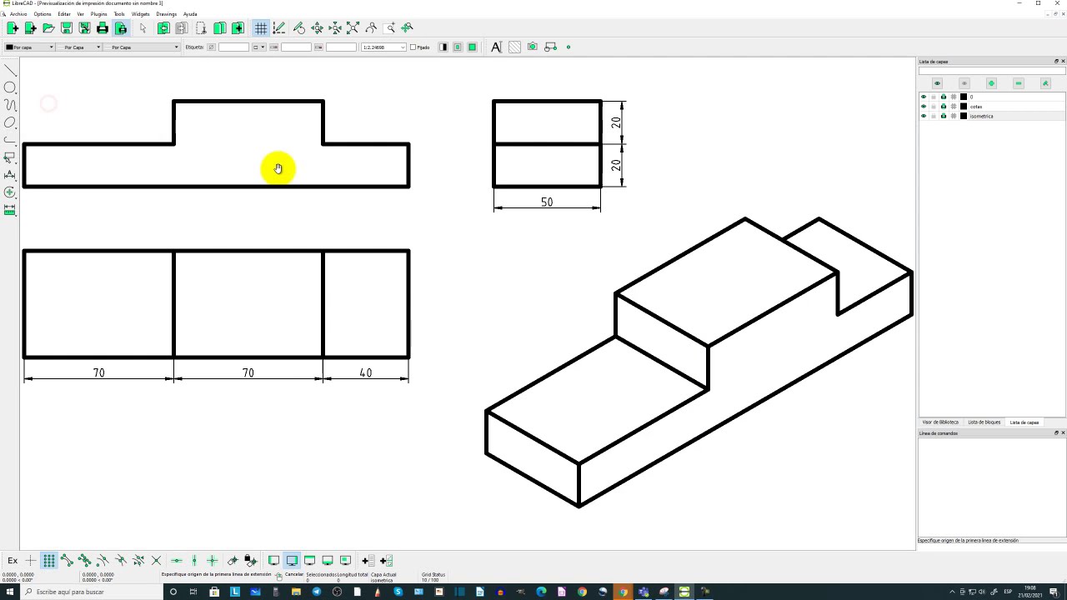Open the print scale 1:2.24698 dropdown
The image size is (1067, 600).
[x=383, y=47]
